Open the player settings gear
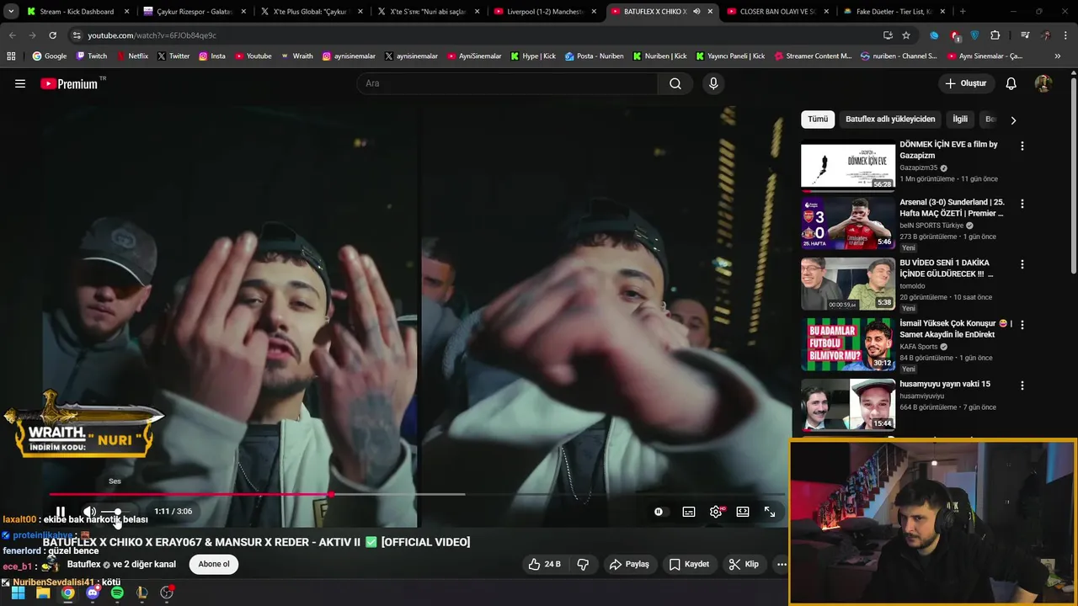 [716, 511]
